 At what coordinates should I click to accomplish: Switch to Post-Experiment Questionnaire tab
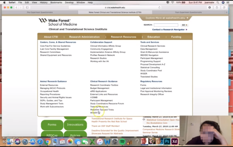click(189, 12)
